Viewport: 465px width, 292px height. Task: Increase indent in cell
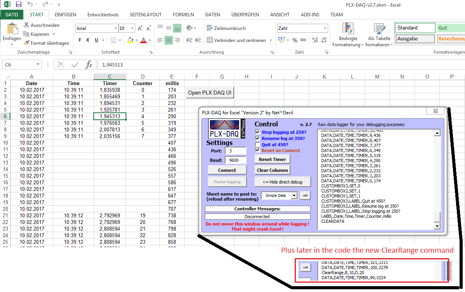(198, 40)
